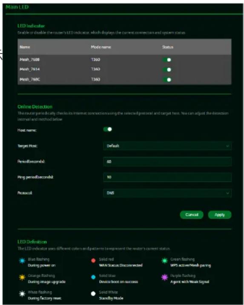Screen dimensions: 244x305
Task: Click the WPS active/Mesh paring description
Action: pyautogui.click(x=191, y=265)
